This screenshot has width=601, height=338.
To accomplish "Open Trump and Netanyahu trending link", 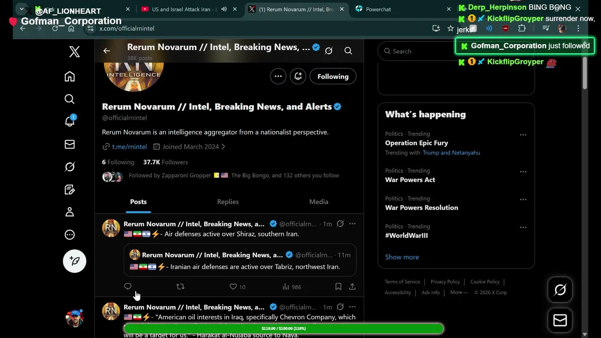I will click(x=451, y=153).
